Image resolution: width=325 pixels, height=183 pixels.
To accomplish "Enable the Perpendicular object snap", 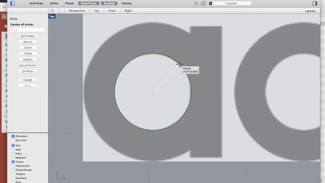I will 13,170.
